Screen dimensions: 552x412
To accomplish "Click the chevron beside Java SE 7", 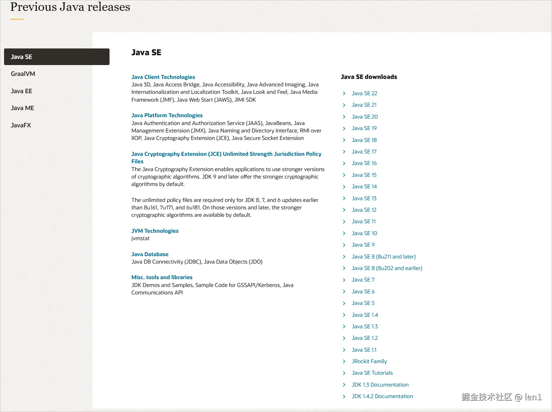I will click(344, 280).
